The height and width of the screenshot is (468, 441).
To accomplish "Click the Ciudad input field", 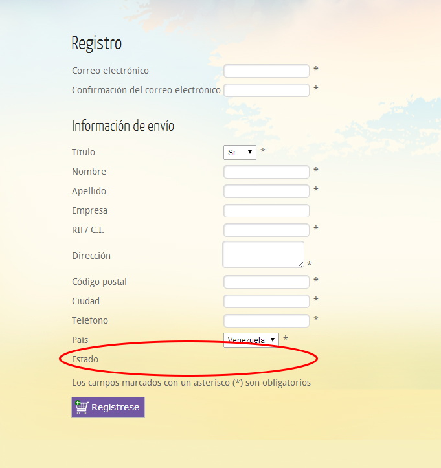I will 266,301.
